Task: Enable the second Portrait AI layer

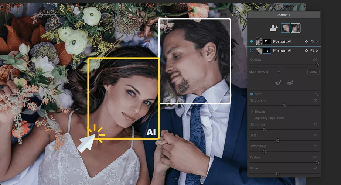Action: [252, 51]
